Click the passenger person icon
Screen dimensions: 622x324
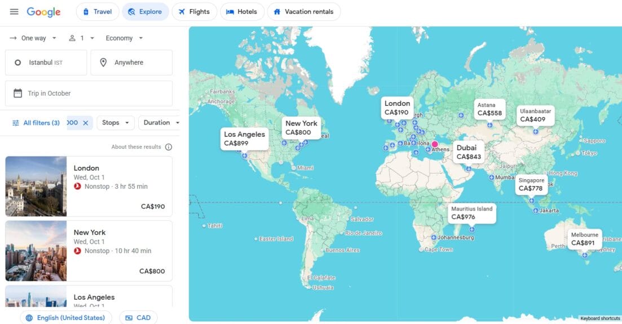click(x=72, y=38)
